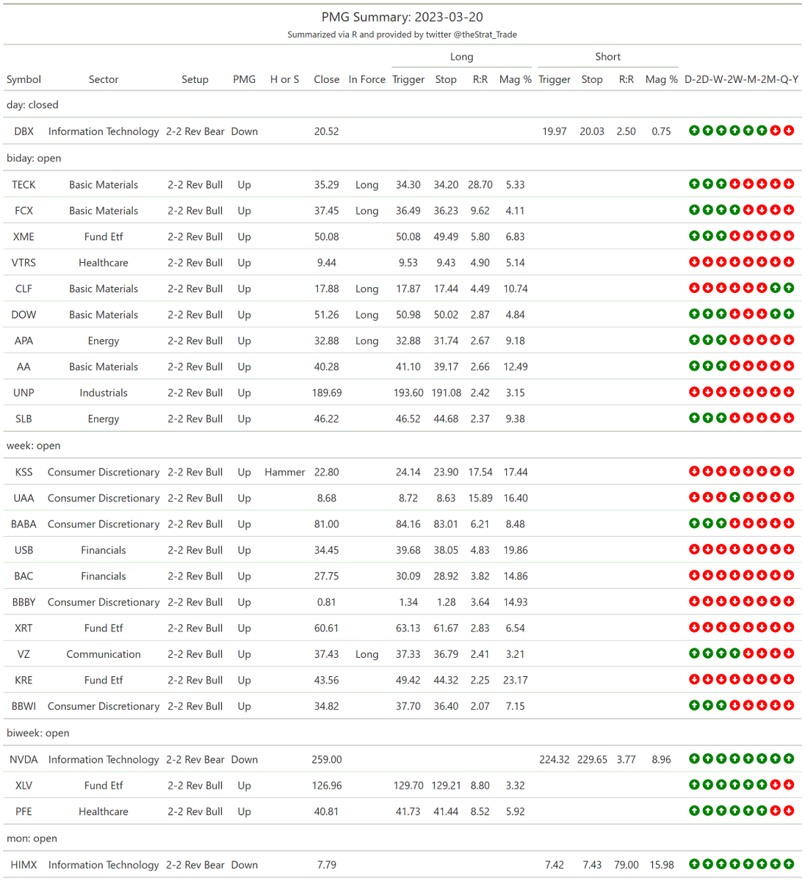The image size is (805, 881).
Task: Click the 'H or S' column header
Action: (x=285, y=79)
